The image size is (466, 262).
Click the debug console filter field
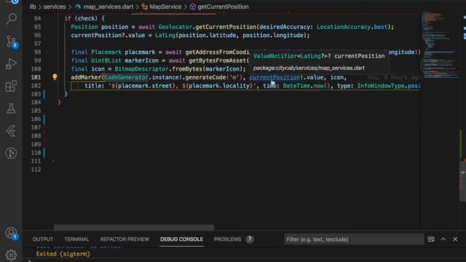click(354, 239)
